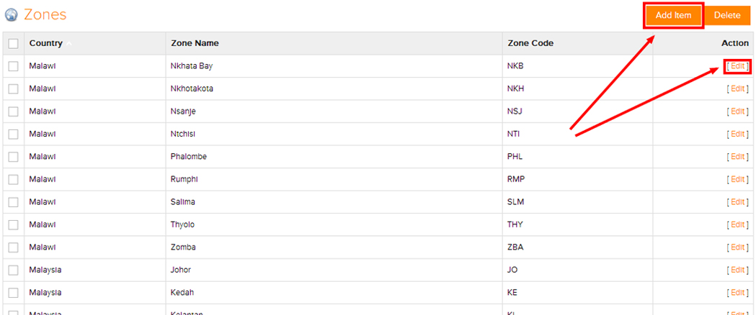Edit the Phalombe zone entry

[x=738, y=157]
